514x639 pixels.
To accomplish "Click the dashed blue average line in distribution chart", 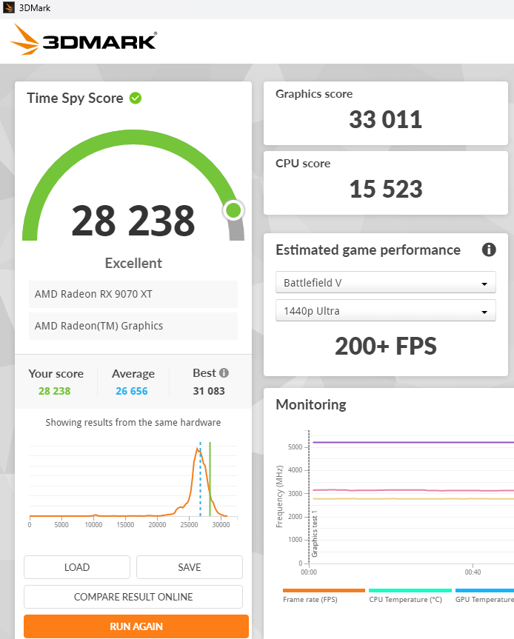I will coord(200,479).
